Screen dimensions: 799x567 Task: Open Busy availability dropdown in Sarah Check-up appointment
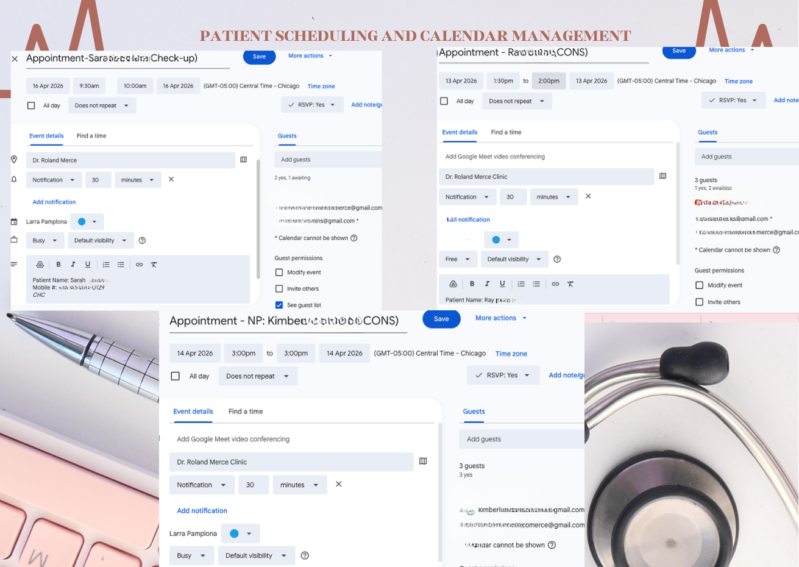point(45,240)
